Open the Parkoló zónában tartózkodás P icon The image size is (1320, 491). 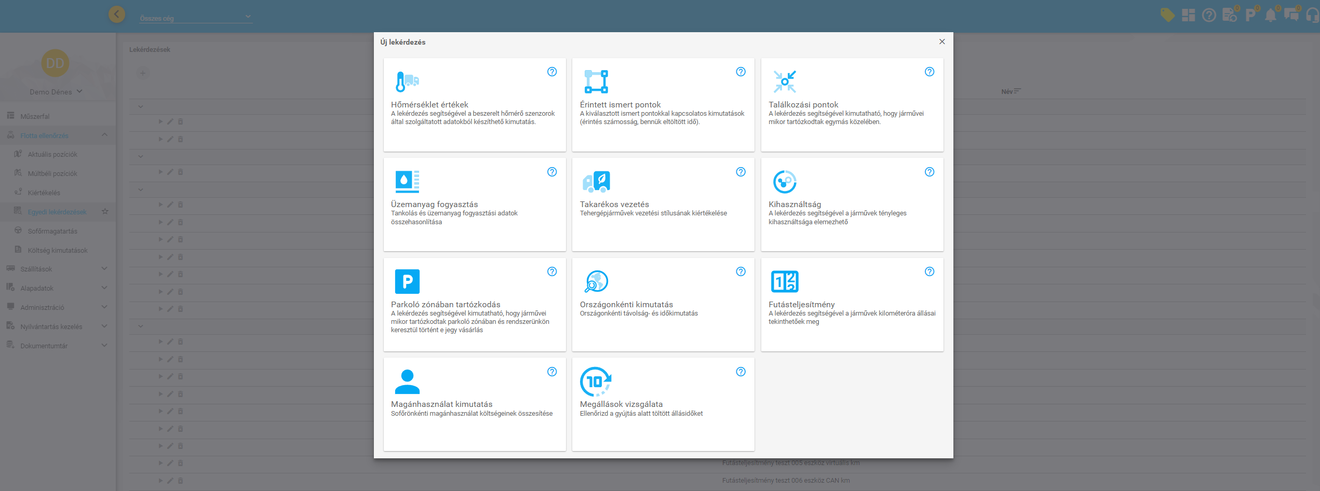click(x=407, y=281)
